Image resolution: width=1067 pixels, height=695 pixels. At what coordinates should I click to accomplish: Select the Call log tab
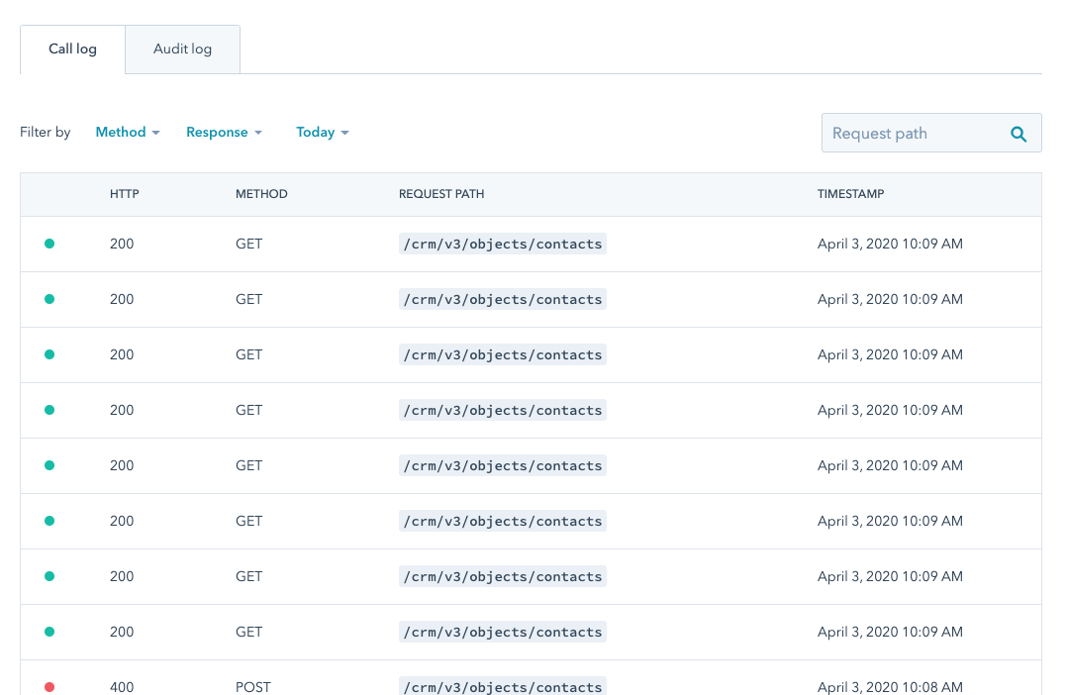tap(72, 49)
